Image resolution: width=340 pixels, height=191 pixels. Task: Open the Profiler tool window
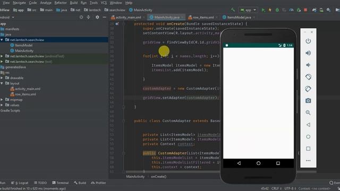pos(98,183)
